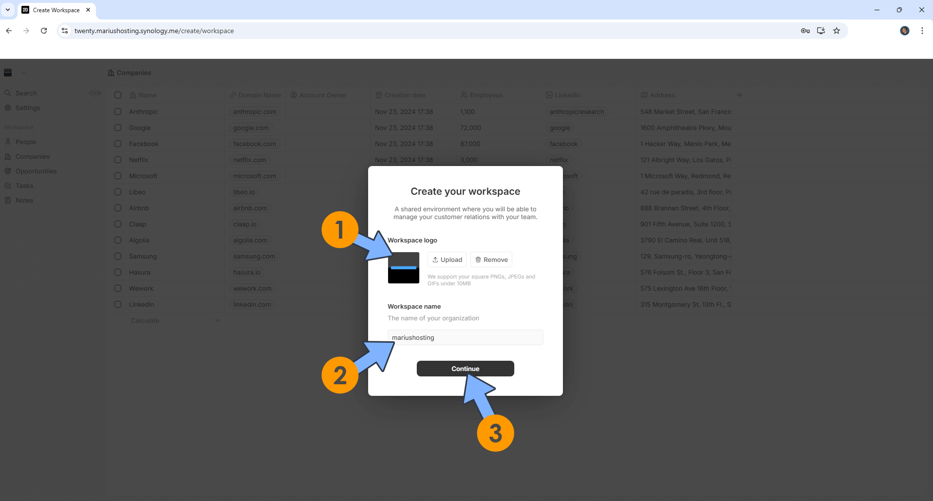Click the browser forward arrow
Viewport: 933px width, 501px height.
tap(26, 31)
